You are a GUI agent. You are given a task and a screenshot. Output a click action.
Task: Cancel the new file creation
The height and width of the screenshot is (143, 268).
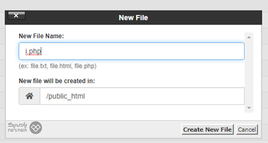[x=247, y=130]
